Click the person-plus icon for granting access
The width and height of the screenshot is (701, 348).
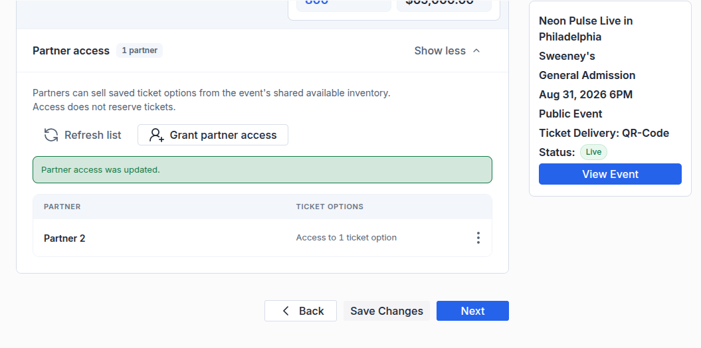(156, 135)
